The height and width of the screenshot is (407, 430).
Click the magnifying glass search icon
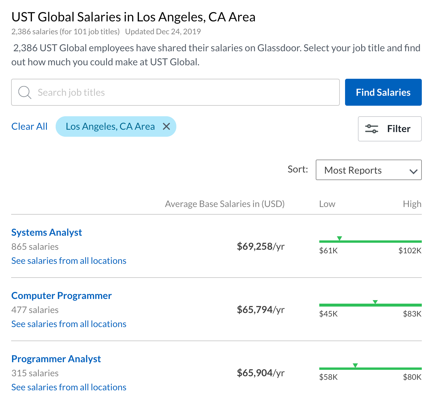(25, 93)
